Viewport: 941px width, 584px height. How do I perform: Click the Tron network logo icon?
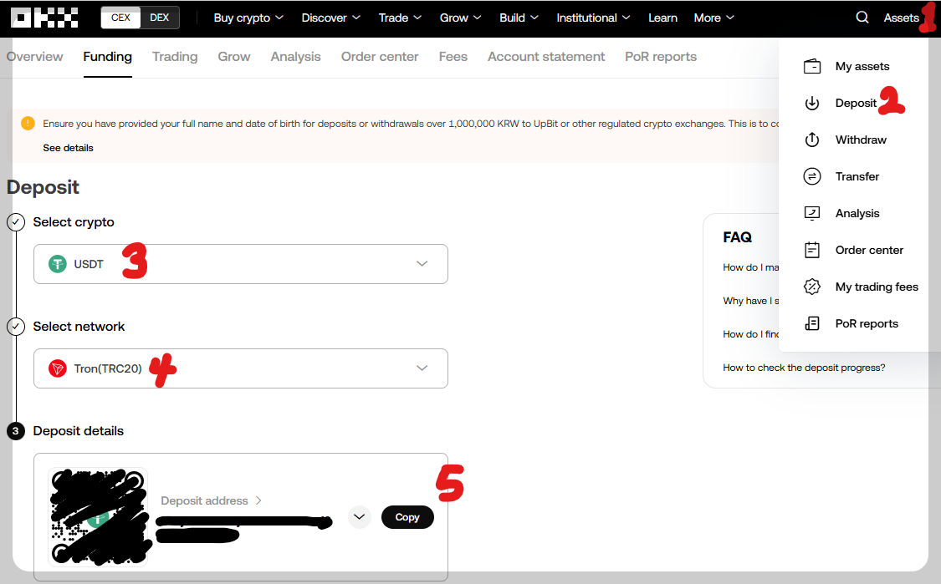(58, 368)
